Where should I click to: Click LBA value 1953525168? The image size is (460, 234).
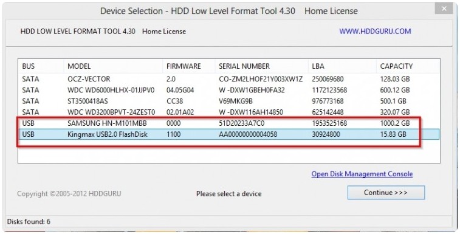point(329,123)
